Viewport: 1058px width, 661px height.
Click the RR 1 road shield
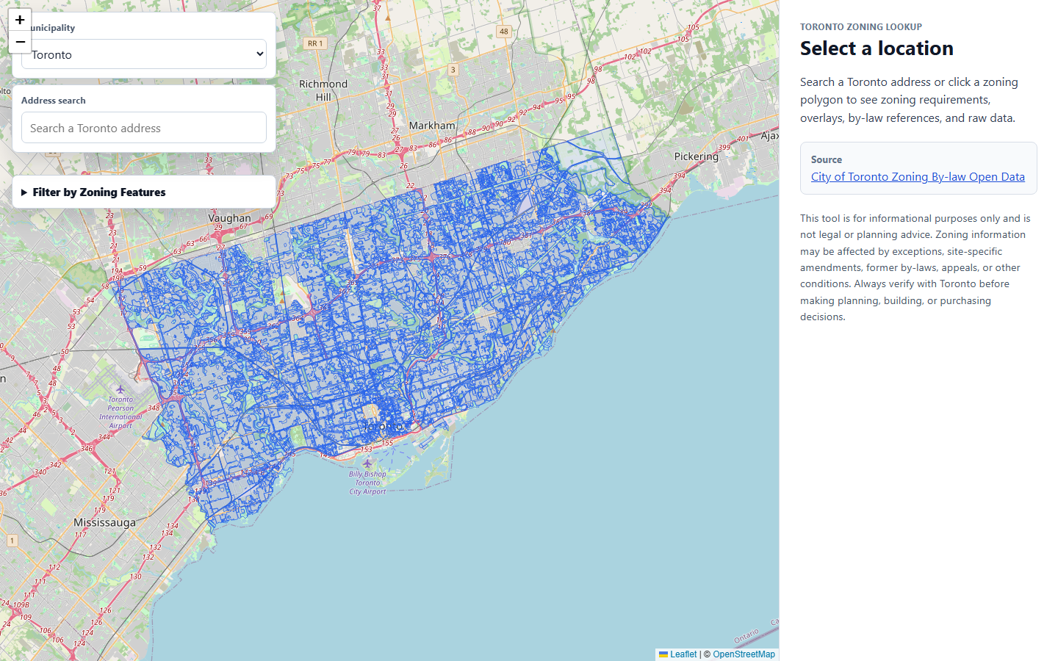[315, 43]
